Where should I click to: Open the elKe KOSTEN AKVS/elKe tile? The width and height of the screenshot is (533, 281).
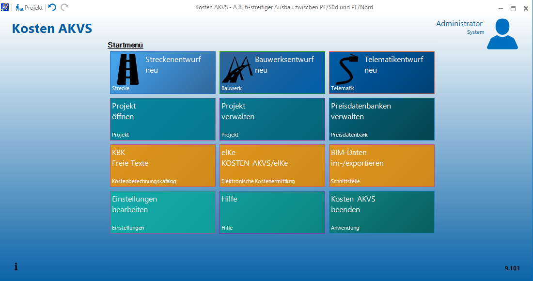(272, 166)
